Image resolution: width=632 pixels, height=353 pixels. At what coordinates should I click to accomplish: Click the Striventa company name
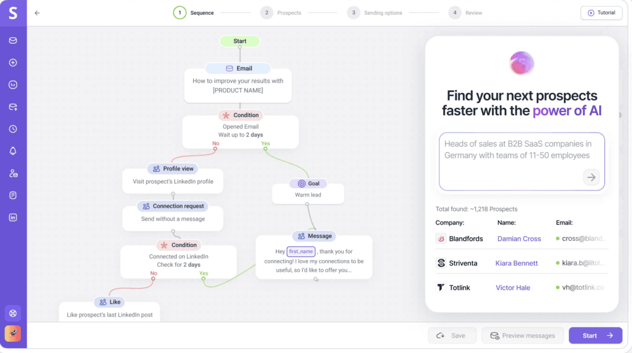pyautogui.click(x=463, y=263)
